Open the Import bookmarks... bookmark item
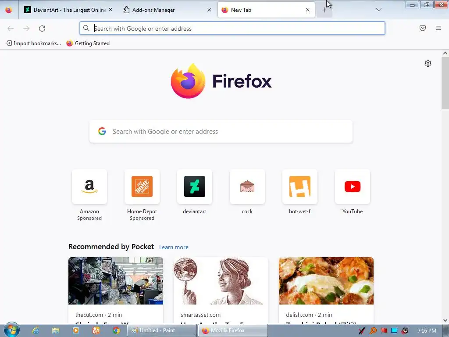 click(x=33, y=43)
